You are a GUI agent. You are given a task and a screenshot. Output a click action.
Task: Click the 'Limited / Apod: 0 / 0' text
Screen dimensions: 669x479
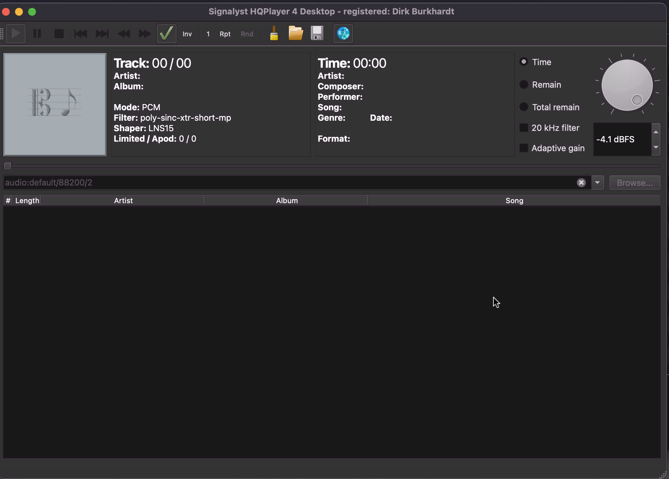click(155, 139)
